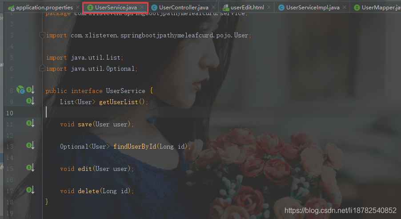Viewport: 401px width, 219px height.
Task: Go to implementation of getUserList via gutter icon
Action: point(30,101)
